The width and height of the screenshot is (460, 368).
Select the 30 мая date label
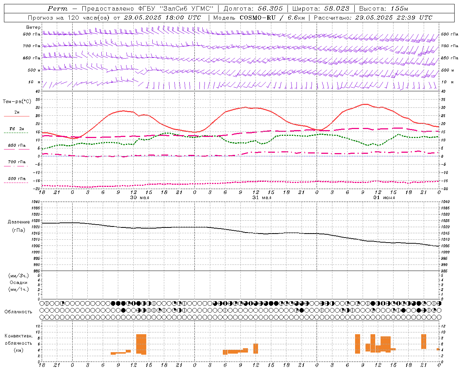139,198
